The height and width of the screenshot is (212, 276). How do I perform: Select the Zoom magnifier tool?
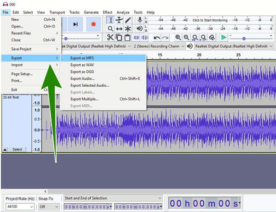(110, 28)
